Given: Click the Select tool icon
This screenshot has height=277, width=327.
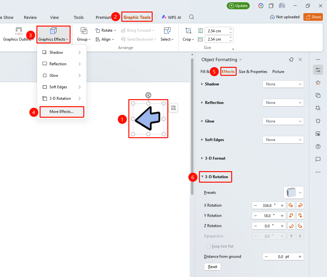Looking at the screenshot, I should click(x=167, y=31).
